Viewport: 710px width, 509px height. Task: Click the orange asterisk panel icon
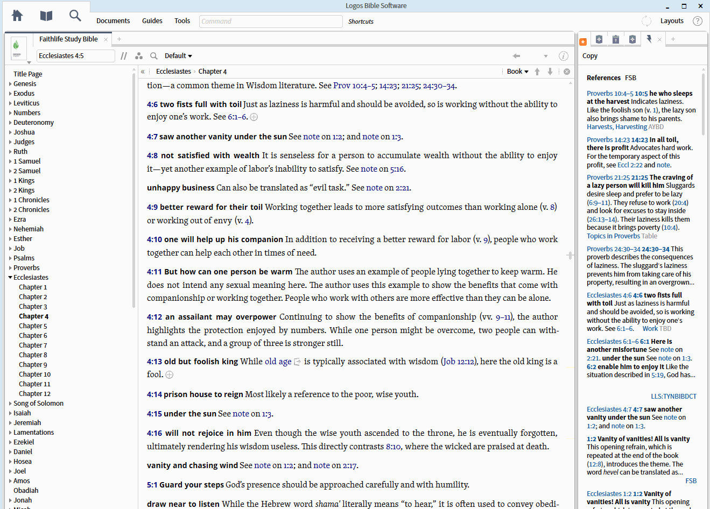(583, 41)
